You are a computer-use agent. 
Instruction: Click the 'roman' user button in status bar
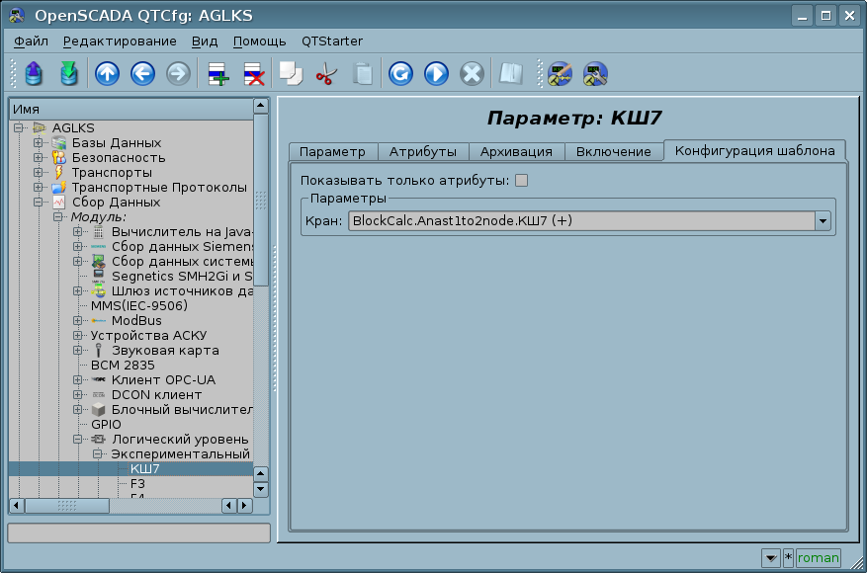coord(818,558)
